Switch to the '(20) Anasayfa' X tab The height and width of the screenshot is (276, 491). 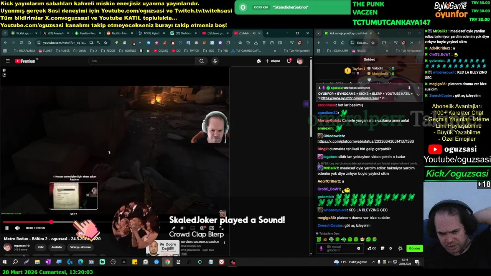pos(56,33)
